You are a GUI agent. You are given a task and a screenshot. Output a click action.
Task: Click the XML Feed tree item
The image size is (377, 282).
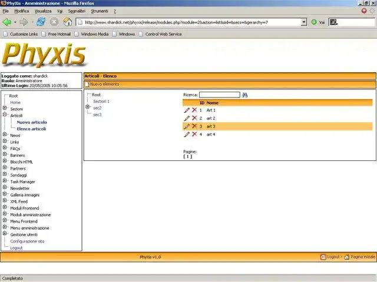click(19, 202)
